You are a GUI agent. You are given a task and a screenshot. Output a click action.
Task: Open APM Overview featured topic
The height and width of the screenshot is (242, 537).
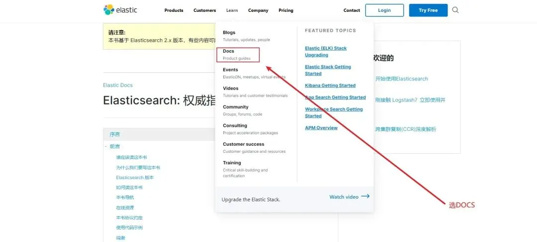321,127
